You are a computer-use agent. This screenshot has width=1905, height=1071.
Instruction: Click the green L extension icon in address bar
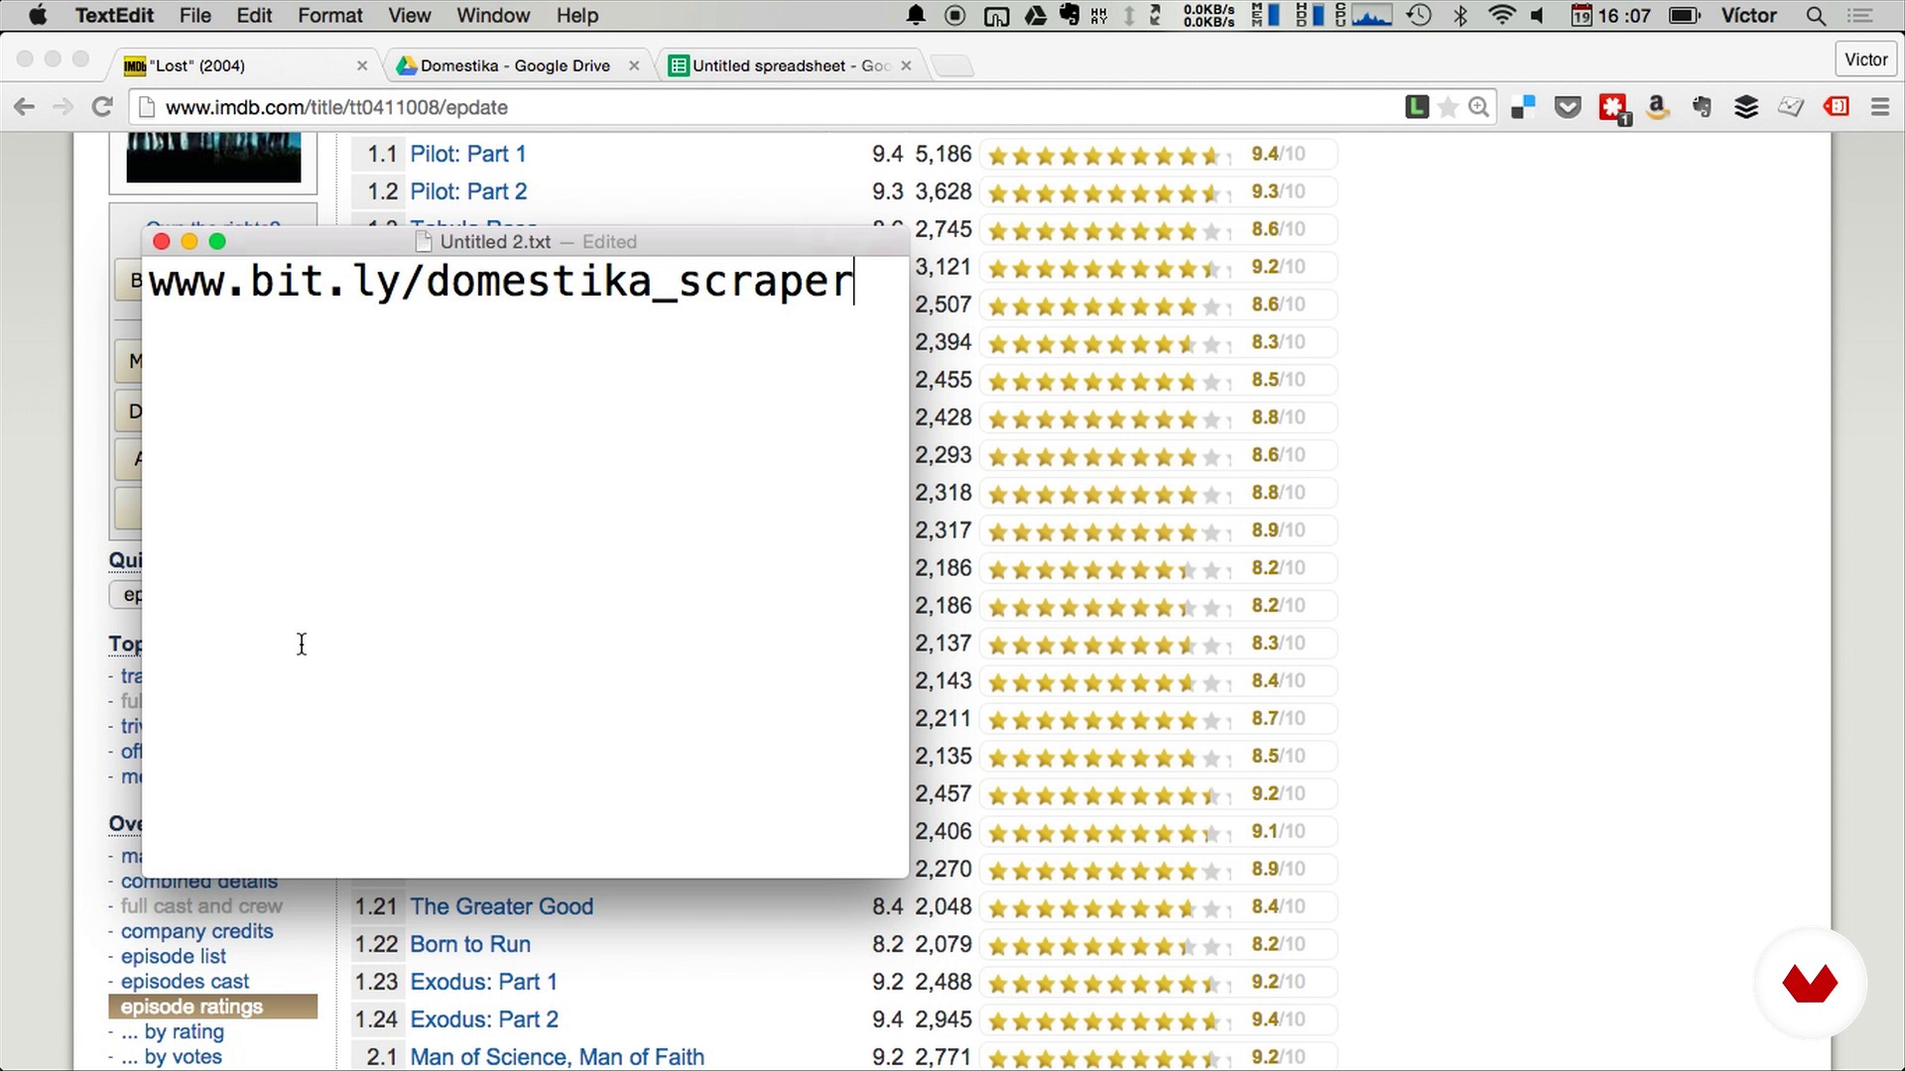point(1417,107)
